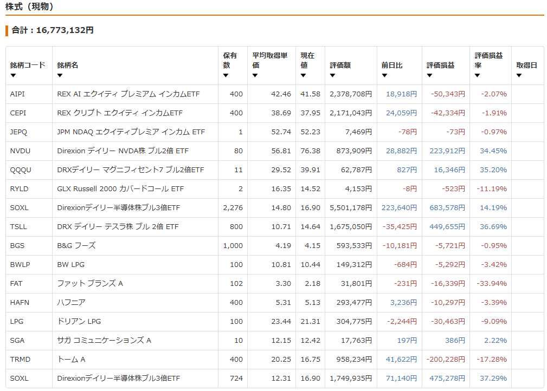Click valuation 5,501,178円 in SOXL row
Image resolution: width=547 pixels, height=391 pixels.
coord(351,208)
